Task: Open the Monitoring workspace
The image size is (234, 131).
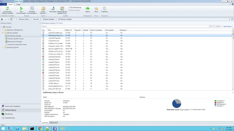Action: click(20, 114)
